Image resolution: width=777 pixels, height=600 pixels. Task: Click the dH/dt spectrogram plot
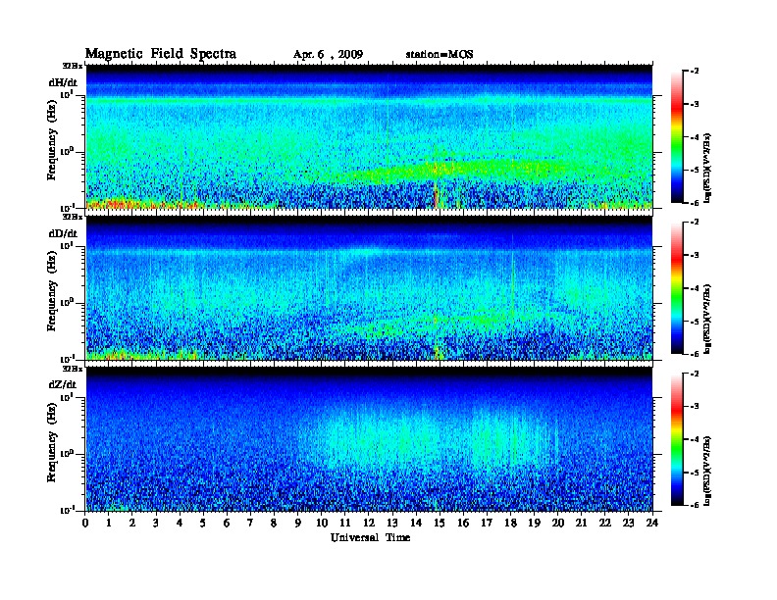click(x=369, y=136)
